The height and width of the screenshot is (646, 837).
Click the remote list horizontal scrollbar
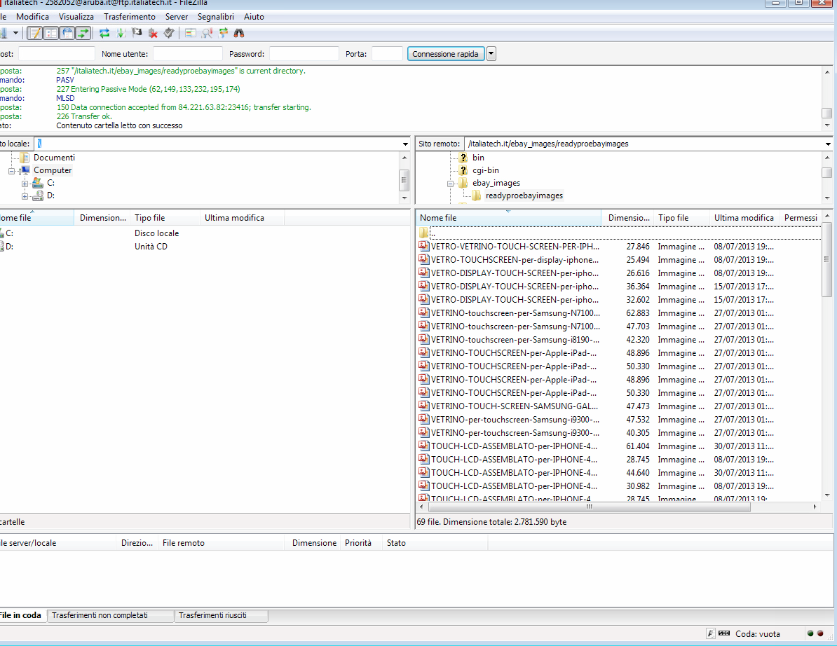pyautogui.click(x=588, y=507)
